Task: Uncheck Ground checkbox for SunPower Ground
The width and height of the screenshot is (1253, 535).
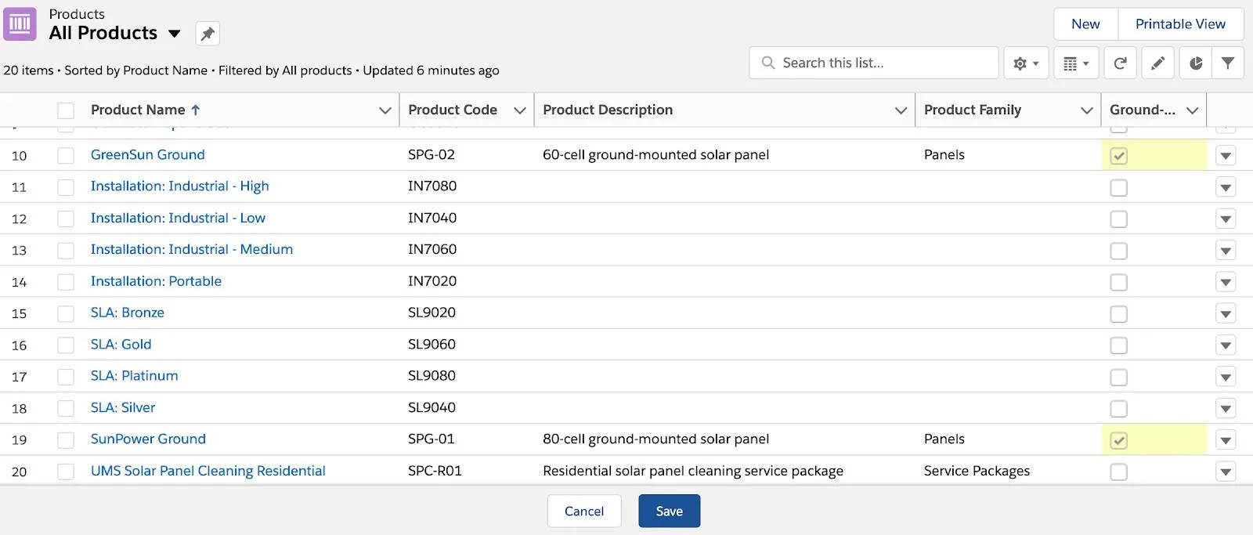Action: pos(1119,440)
